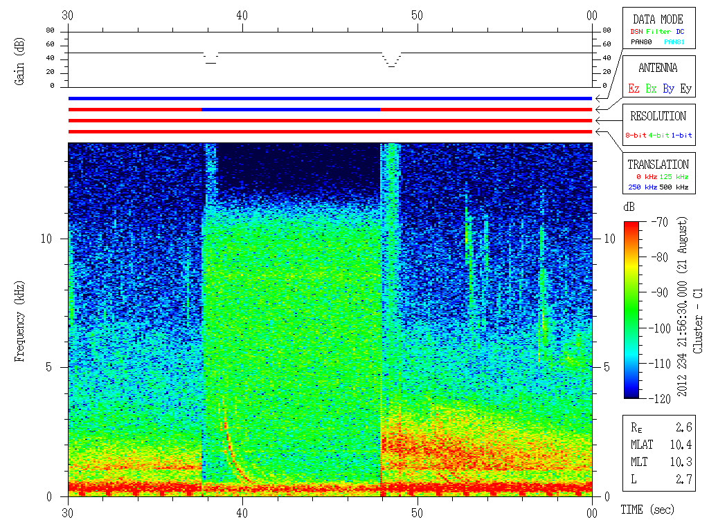Click the dB color scale bar
709x531 pixels.
[631, 310]
